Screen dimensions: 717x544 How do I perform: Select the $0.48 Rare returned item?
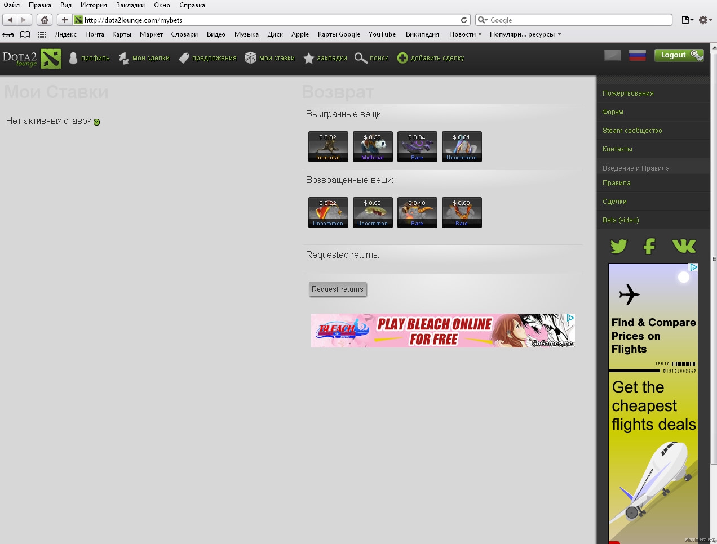pyautogui.click(x=417, y=213)
